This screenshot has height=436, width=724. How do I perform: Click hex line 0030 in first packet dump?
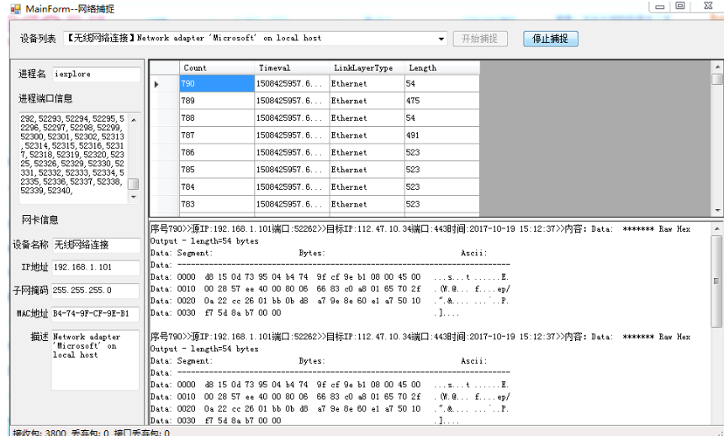click(x=304, y=313)
